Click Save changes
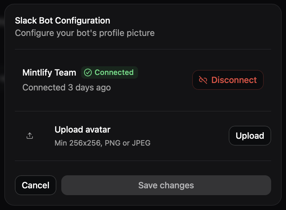Screen dimensions: 286x210 pyautogui.click(x=166, y=185)
